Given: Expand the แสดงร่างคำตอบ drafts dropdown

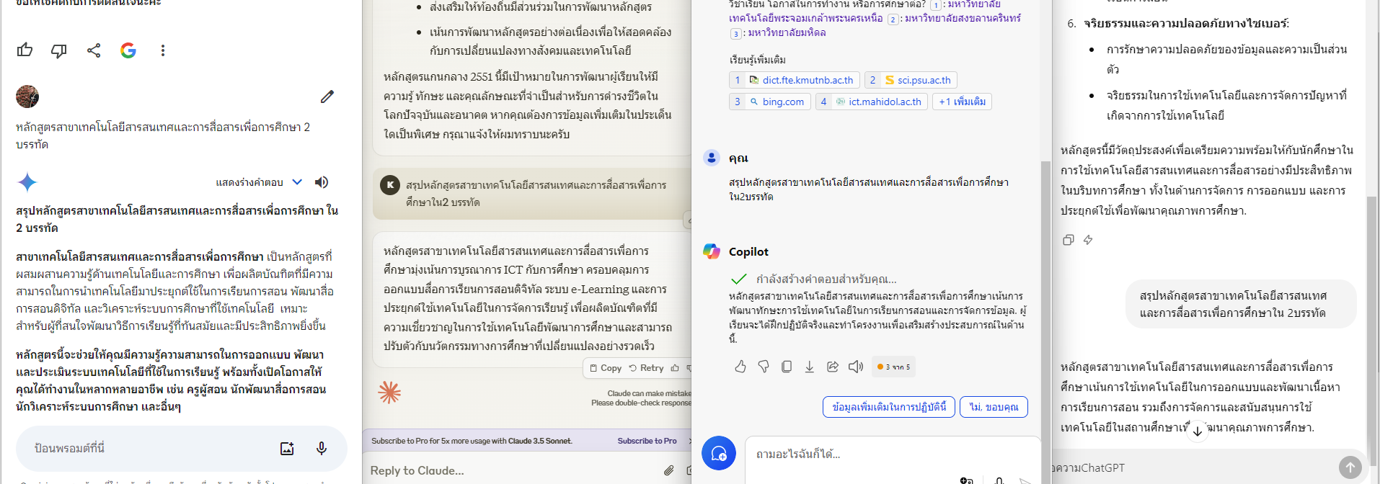Looking at the screenshot, I should coord(297,182).
